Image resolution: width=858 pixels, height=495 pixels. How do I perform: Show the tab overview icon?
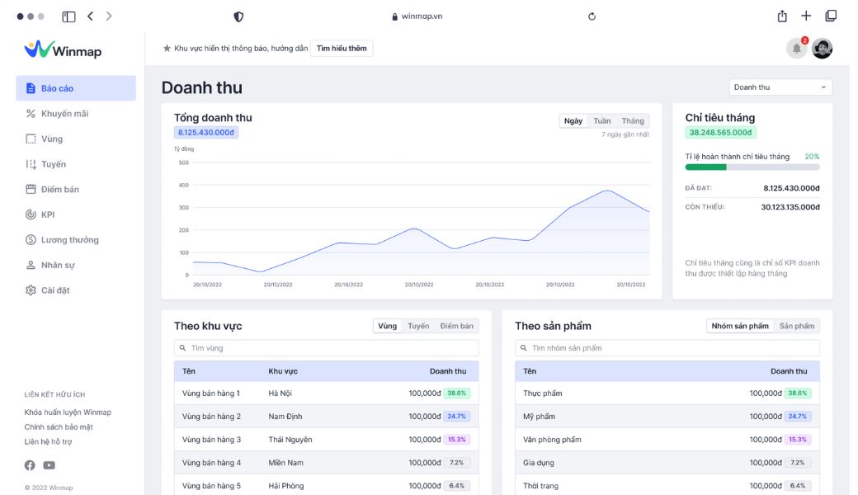click(831, 16)
